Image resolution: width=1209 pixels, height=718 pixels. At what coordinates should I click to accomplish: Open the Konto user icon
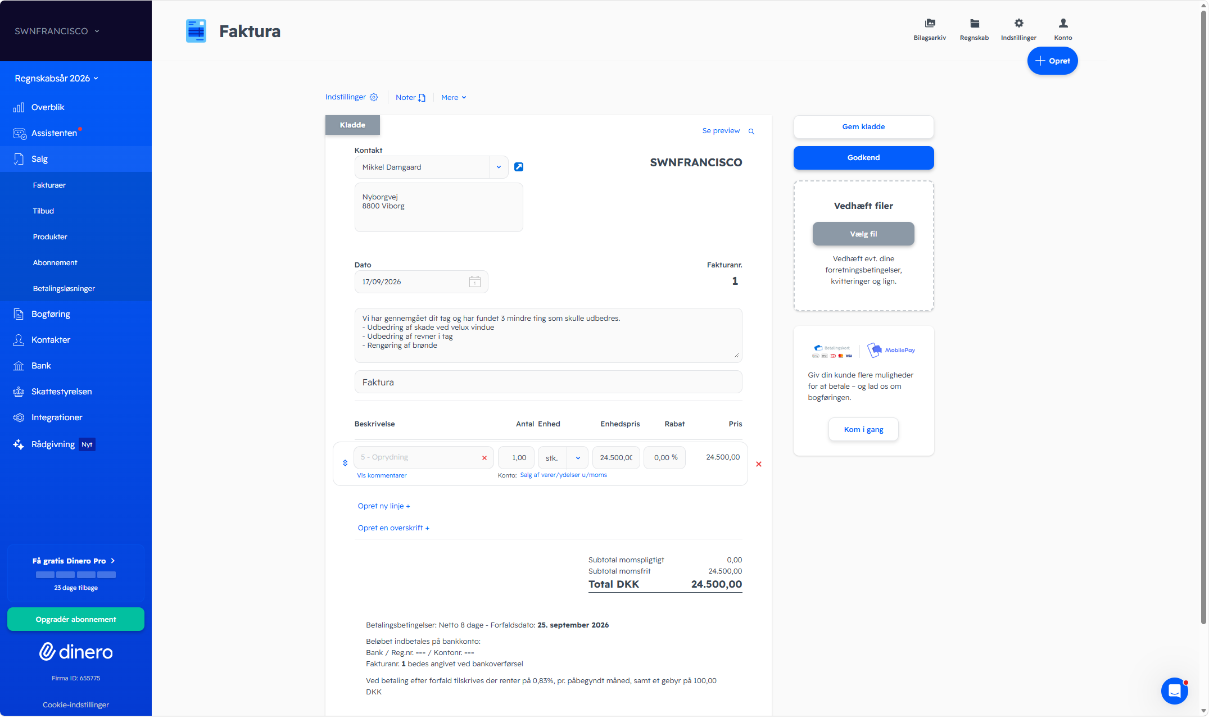point(1063,23)
